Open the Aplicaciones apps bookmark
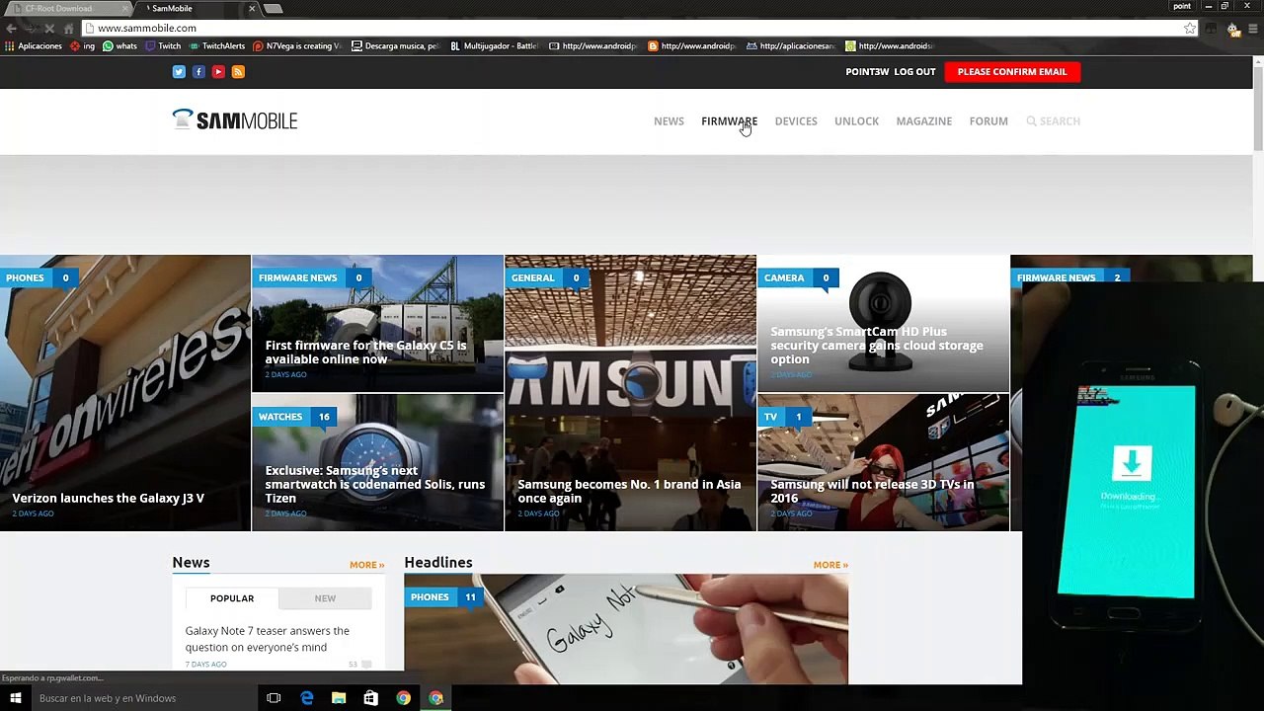 pos(34,45)
